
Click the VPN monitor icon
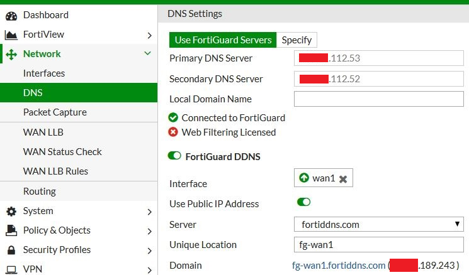coord(11,269)
